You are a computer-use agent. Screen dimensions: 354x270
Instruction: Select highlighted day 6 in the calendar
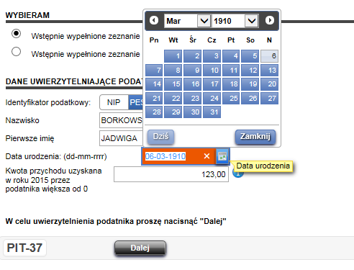click(x=269, y=56)
